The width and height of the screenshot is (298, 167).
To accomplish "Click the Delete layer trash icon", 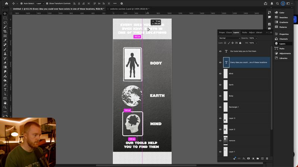I will click(267, 158).
